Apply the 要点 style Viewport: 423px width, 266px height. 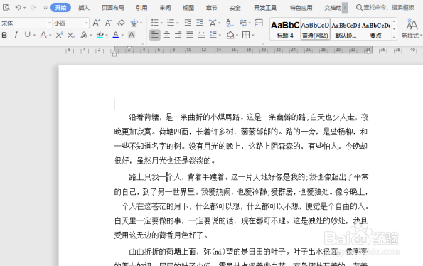[x=376, y=29]
